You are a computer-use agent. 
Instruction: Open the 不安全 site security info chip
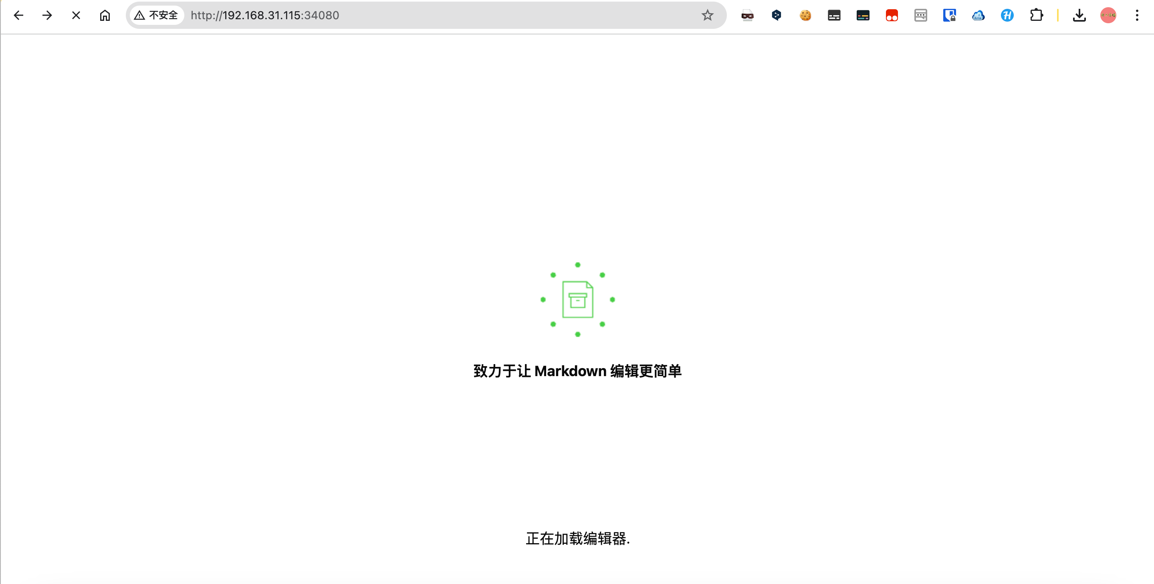[x=156, y=15]
